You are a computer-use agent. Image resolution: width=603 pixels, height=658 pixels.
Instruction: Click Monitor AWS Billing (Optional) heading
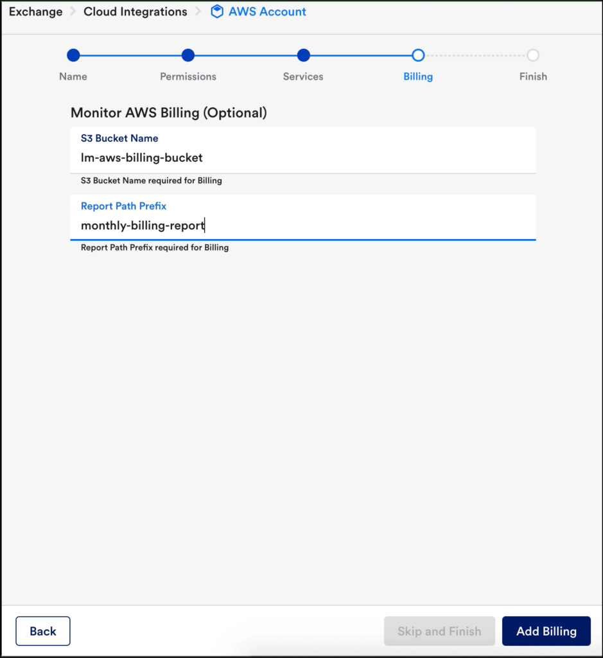[169, 112]
